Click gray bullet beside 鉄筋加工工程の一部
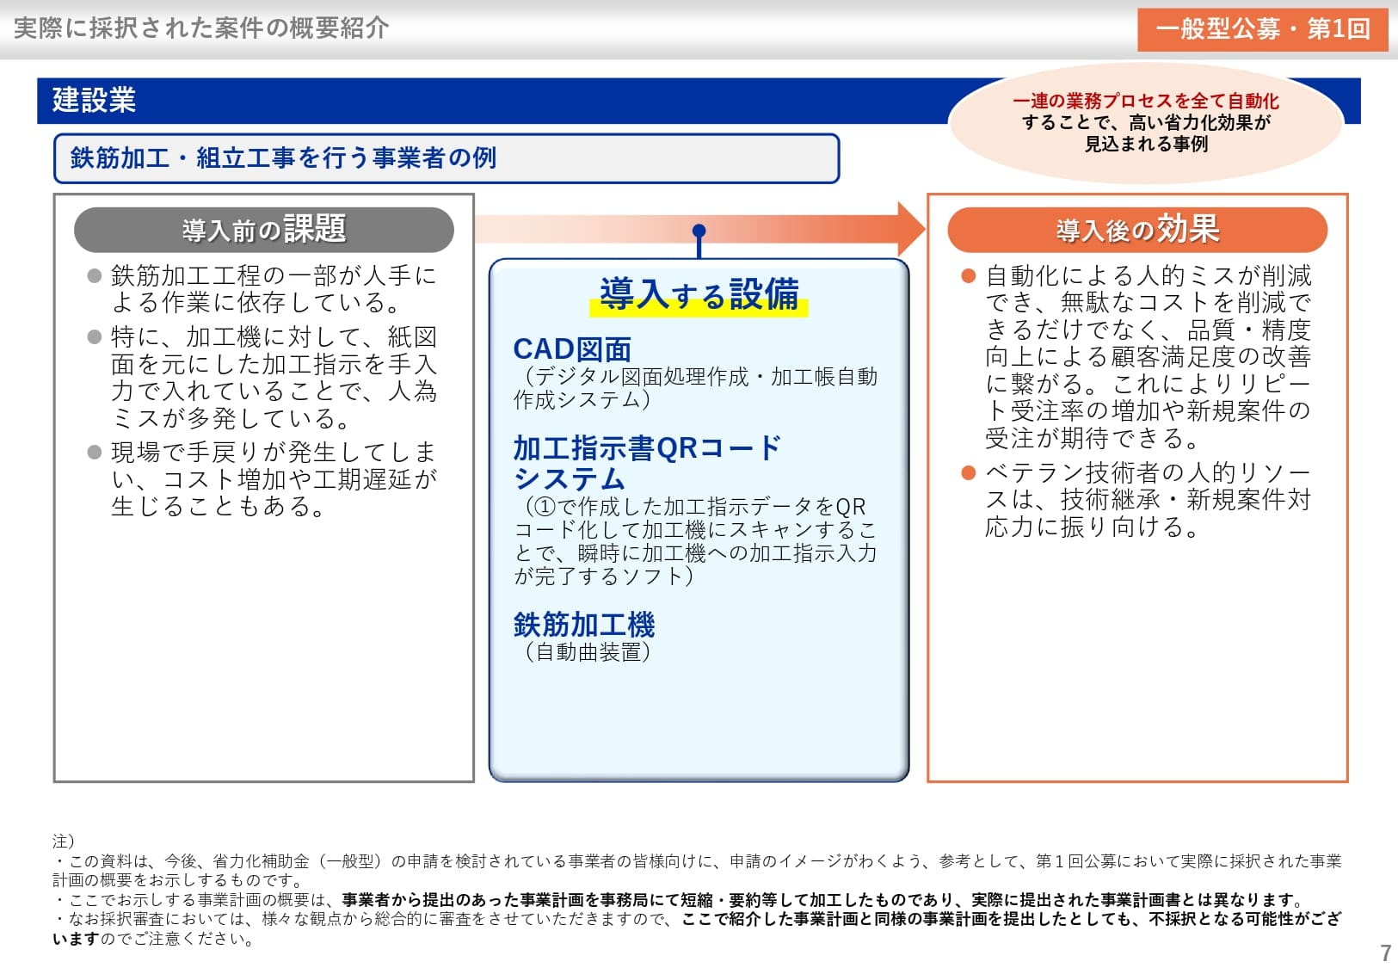This screenshot has height=968, width=1398. click(x=95, y=276)
